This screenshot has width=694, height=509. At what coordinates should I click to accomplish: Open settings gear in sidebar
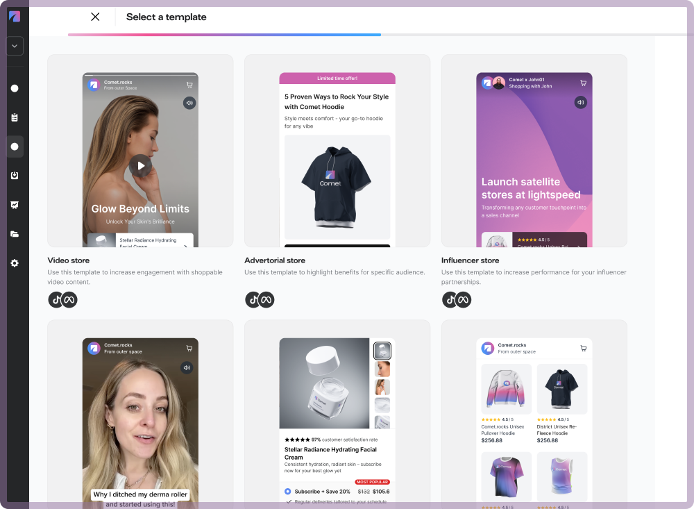tap(15, 263)
